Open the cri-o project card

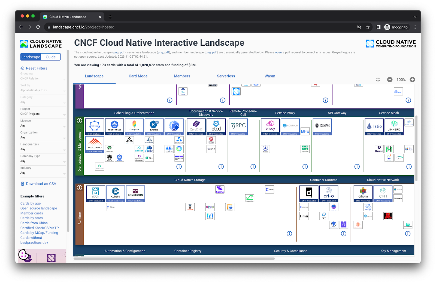tap(329, 194)
